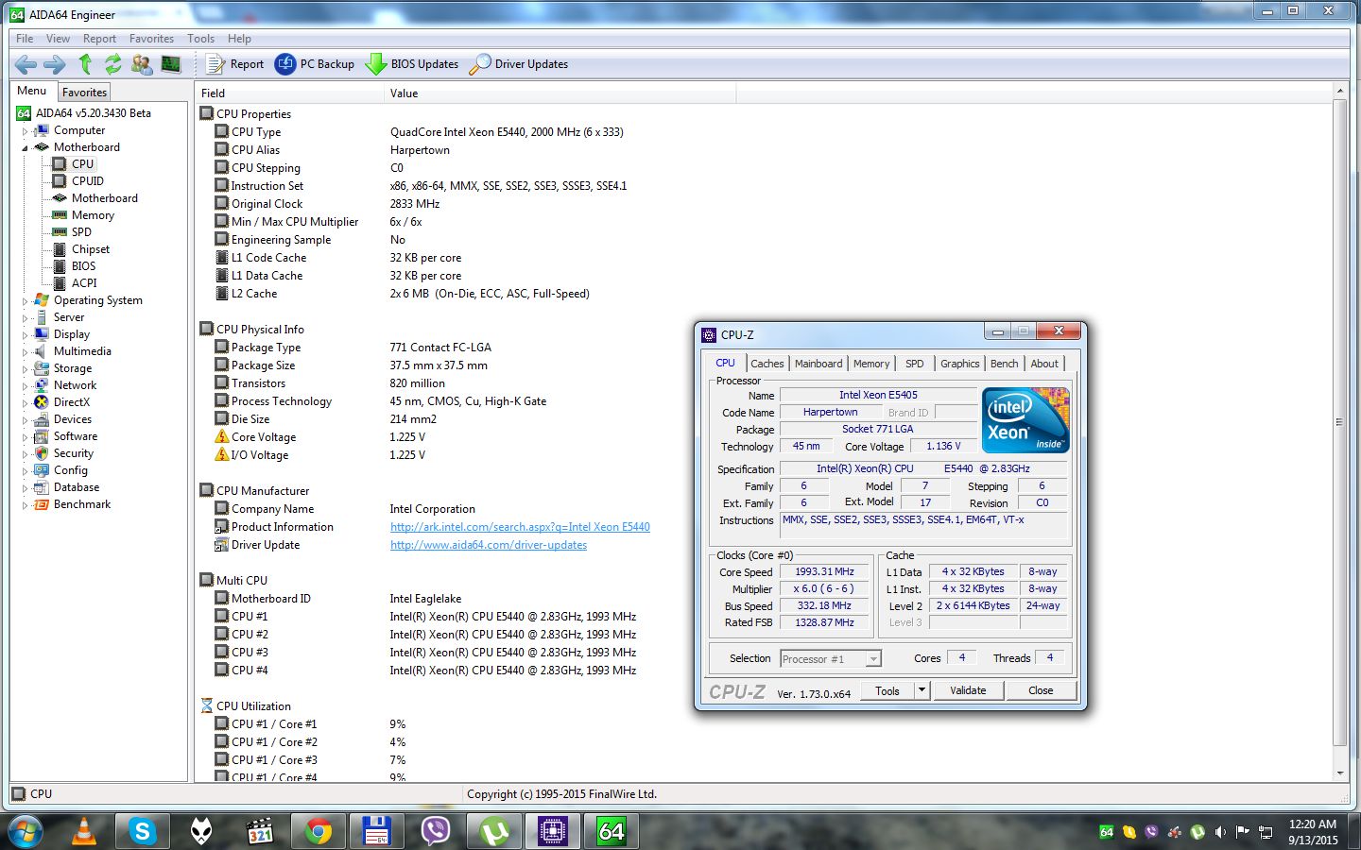Select ACPI in the sidebar tree
This screenshot has height=850, width=1361.
pyautogui.click(x=84, y=283)
